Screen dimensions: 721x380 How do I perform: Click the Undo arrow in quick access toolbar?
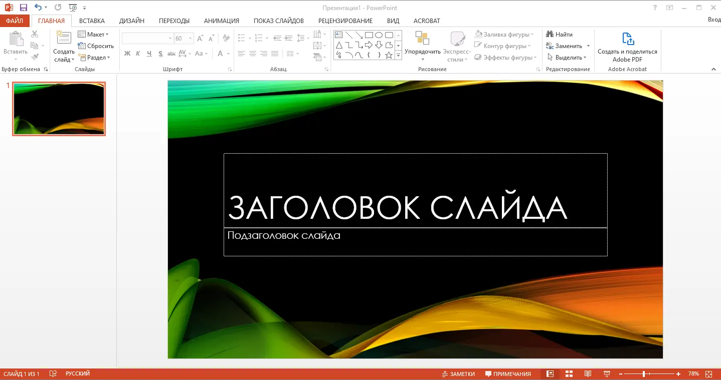pyautogui.click(x=39, y=8)
